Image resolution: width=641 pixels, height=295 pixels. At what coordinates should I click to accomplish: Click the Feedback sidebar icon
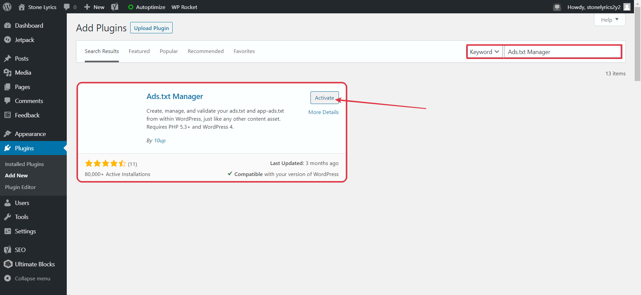tap(8, 115)
